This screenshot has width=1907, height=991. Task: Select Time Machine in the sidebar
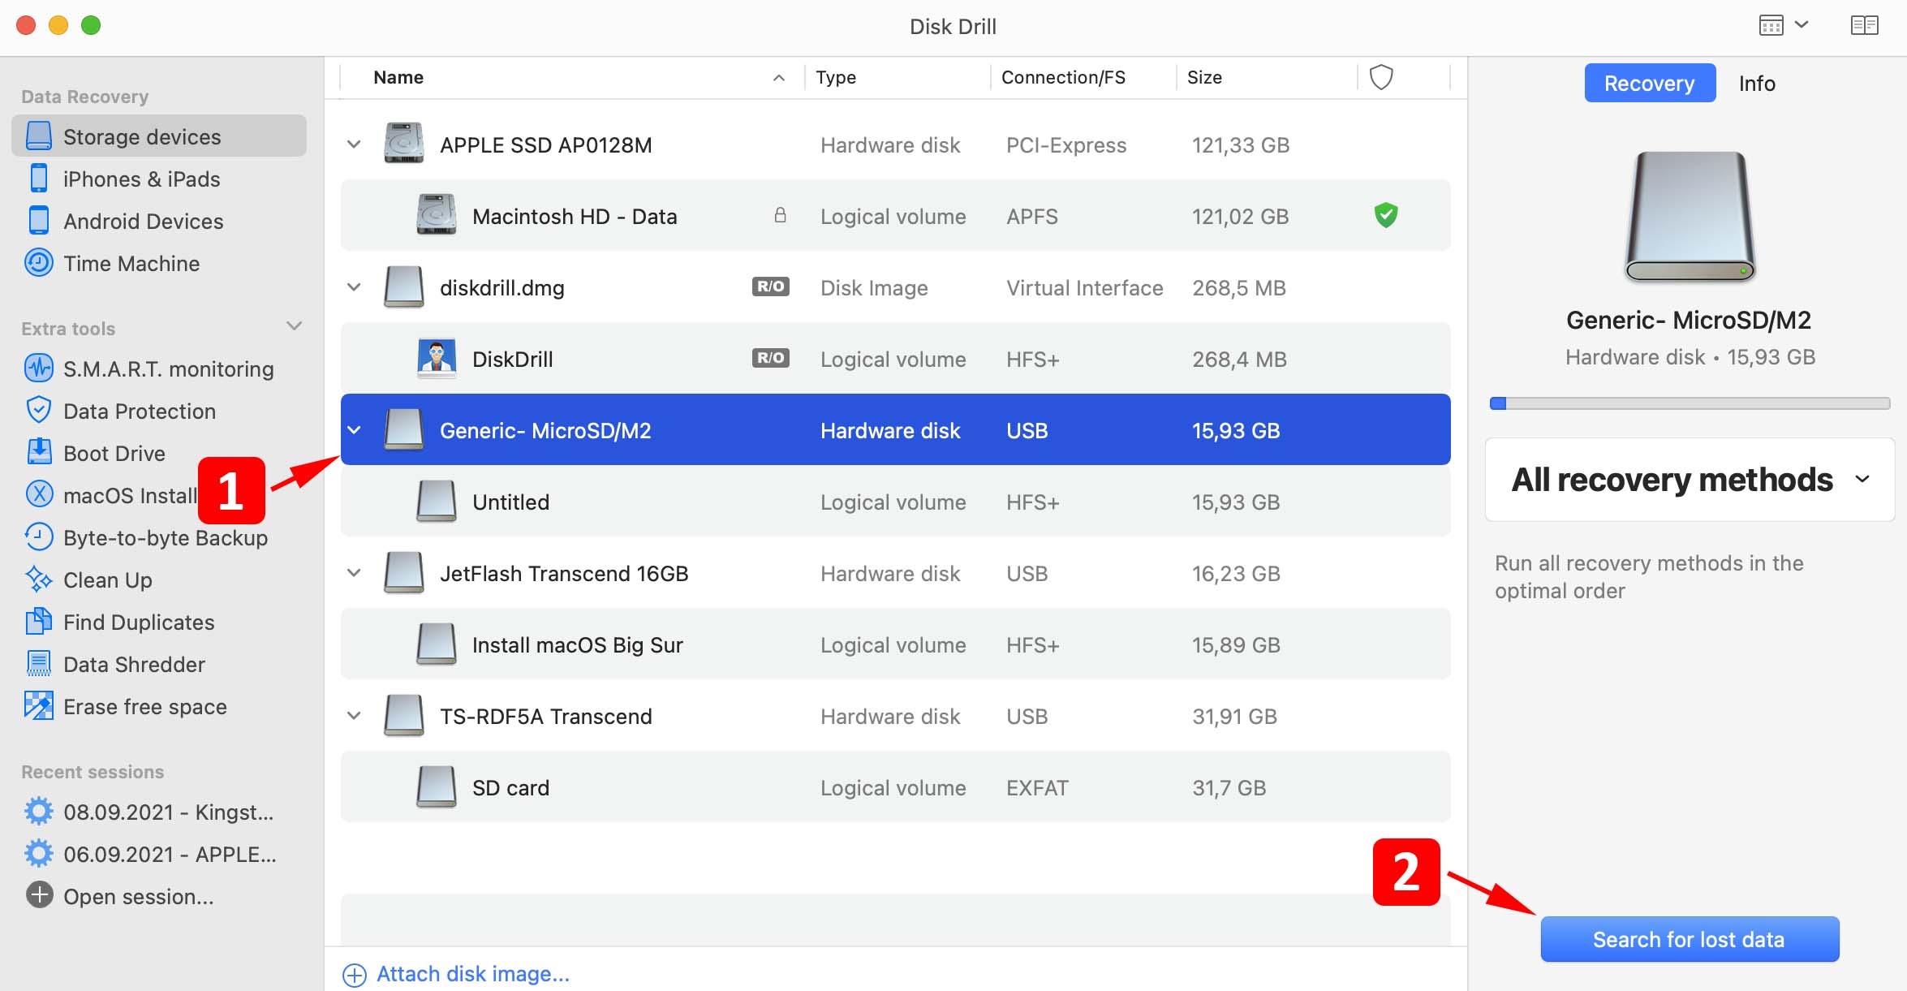tap(131, 263)
